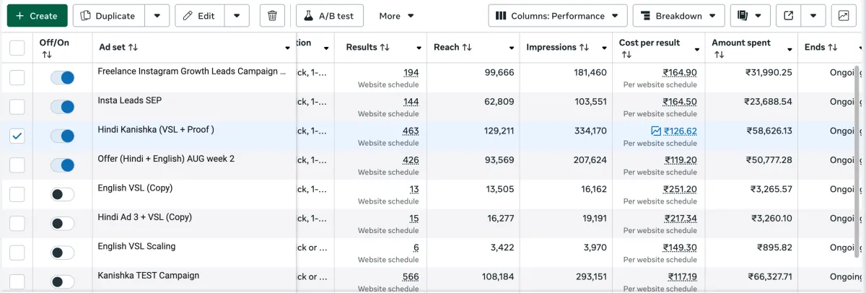Uncheck the Hindi Kanishka row checkbox
This screenshot has width=866, height=293.
click(x=17, y=136)
